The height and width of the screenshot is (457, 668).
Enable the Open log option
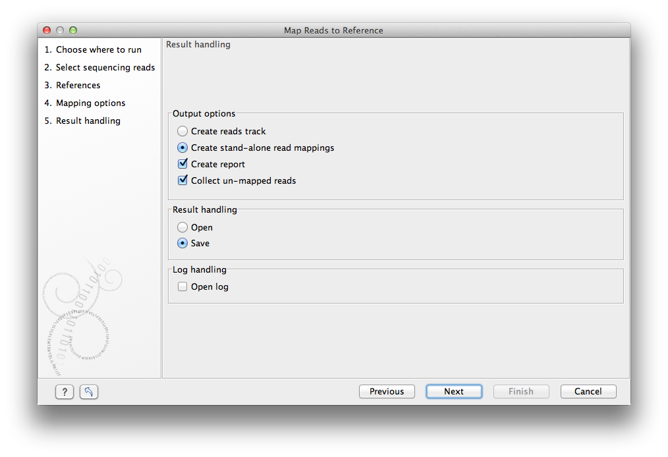(182, 286)
